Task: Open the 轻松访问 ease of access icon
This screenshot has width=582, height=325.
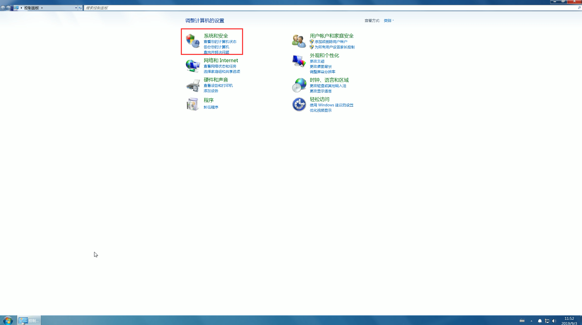Action: (x=299, y=104)
